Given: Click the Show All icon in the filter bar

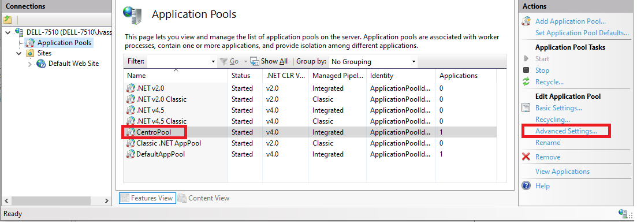Looking at the screenshot, I should click(255, 61).
